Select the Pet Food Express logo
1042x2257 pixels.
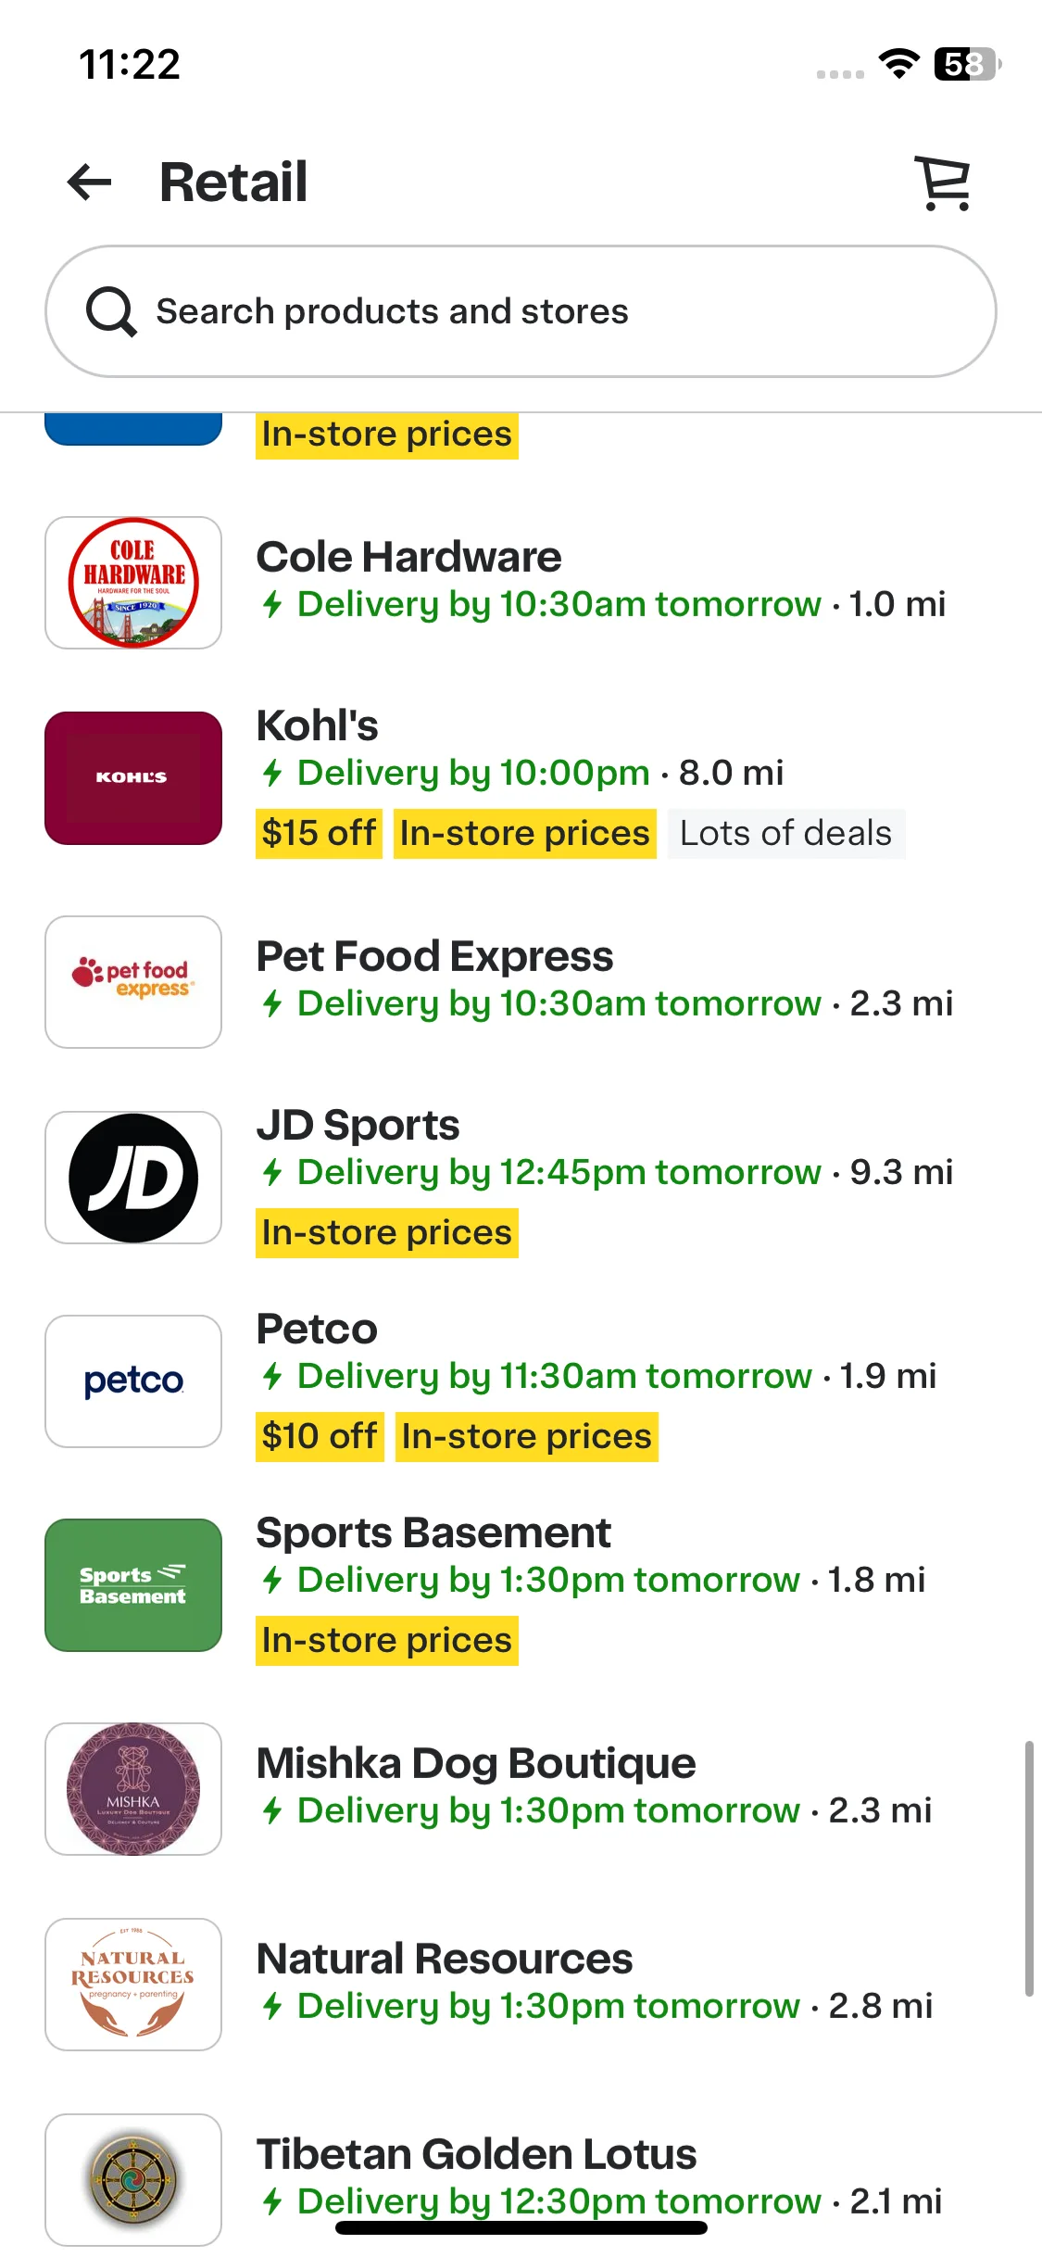133,982
